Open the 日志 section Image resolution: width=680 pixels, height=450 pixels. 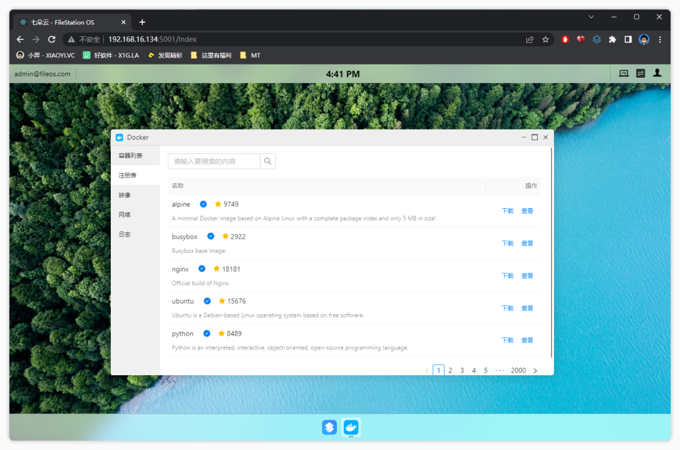[135, 234]
